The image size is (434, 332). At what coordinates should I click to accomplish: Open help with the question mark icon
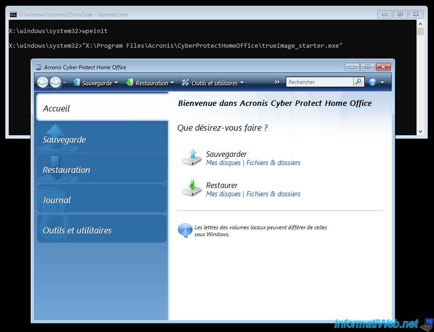pyautogui.click(x=373, y=82)
